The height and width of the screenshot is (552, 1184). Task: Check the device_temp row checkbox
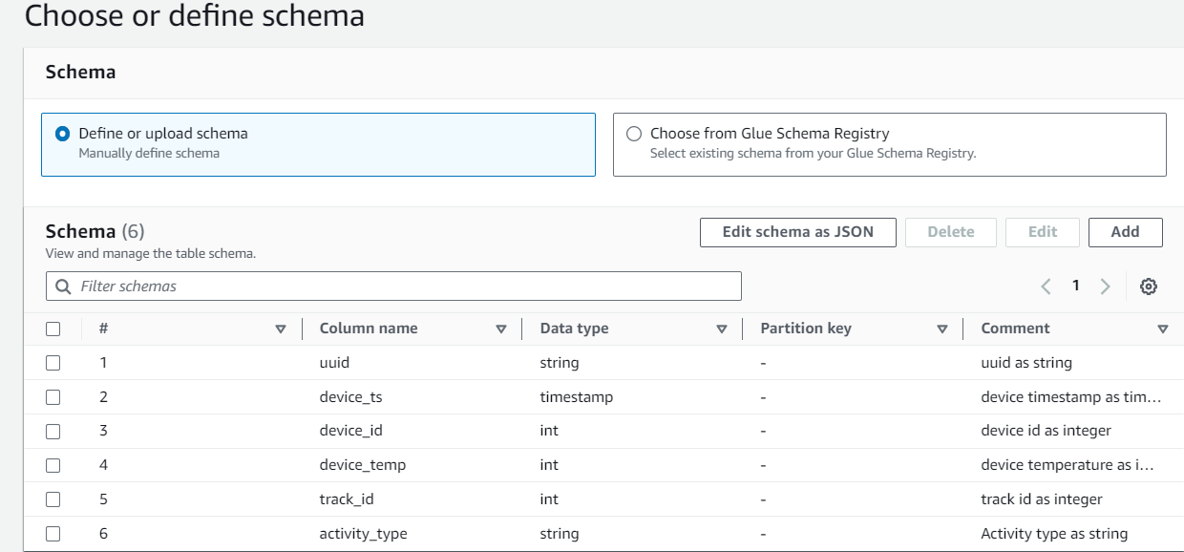click(53, 465)
